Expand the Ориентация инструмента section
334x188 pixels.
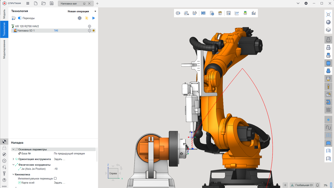coord(13,159)
